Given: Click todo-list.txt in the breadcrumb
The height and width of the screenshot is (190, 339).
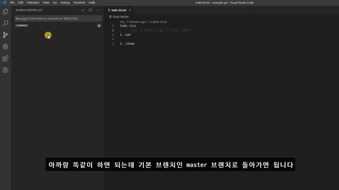Looking at the screenshot, I should click(120, 17).
